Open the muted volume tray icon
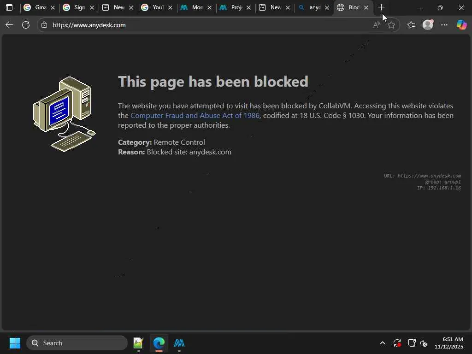Image resolution: width=472 pixels, height=354 pixels. coord(424,343)
